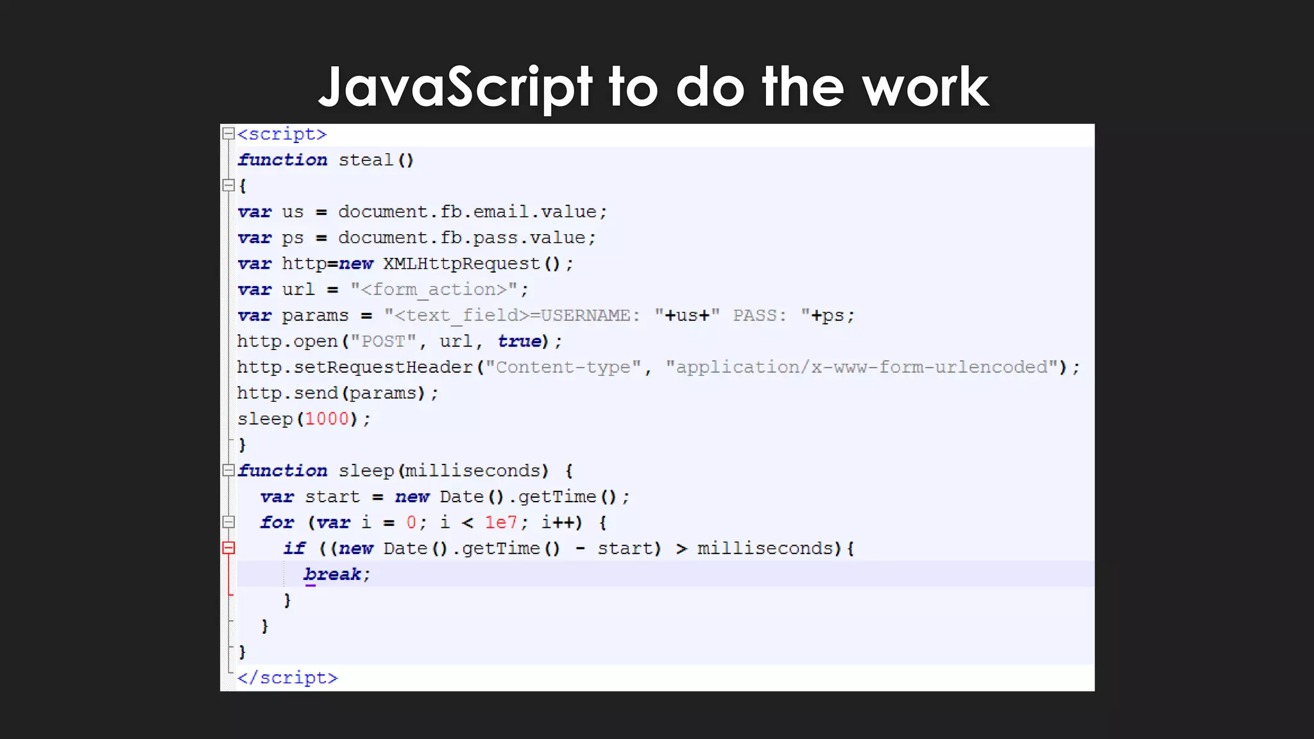This screenshot has height=739, width=1314.
Task: Click the "<form_action>" string
Action: click(x=434, y=290)
